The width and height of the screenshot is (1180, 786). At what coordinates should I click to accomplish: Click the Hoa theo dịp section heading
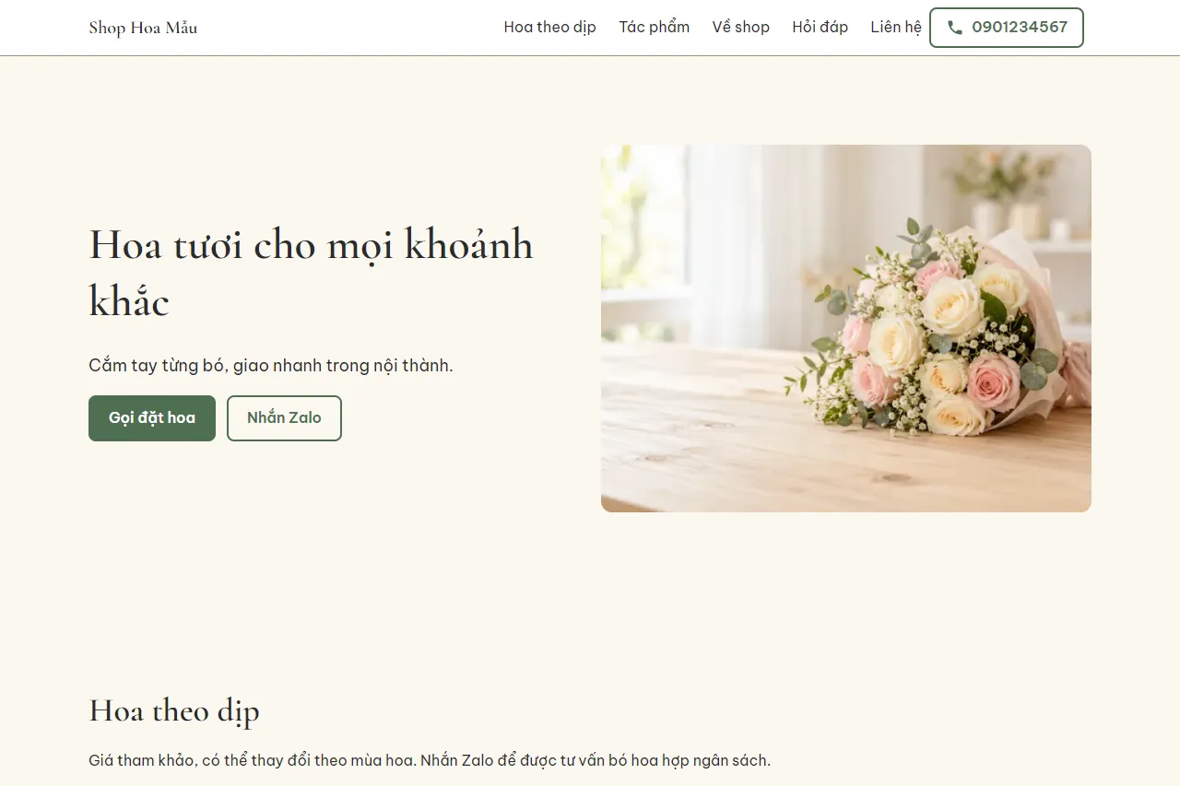pos(174,710)
